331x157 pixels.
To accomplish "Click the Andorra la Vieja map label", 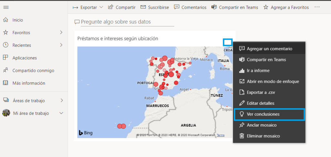I will (186, 58).
